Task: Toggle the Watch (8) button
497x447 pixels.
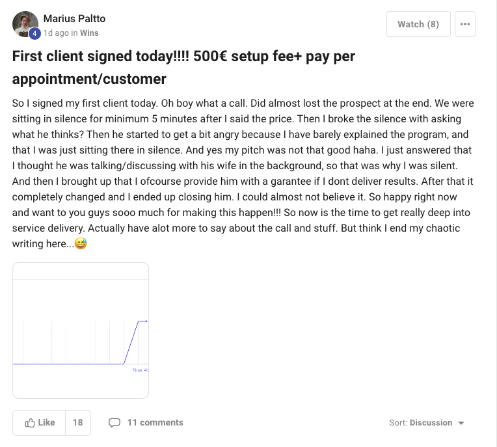Action: coord(418,24)
